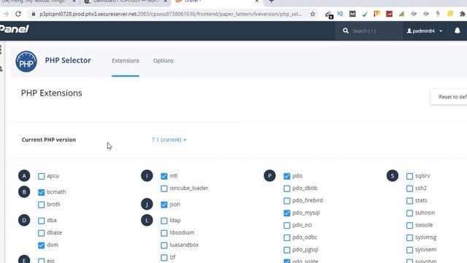Enable the pdo_dblib extension
The height and width of the screenshot is (263, 467).
point(287,188)
